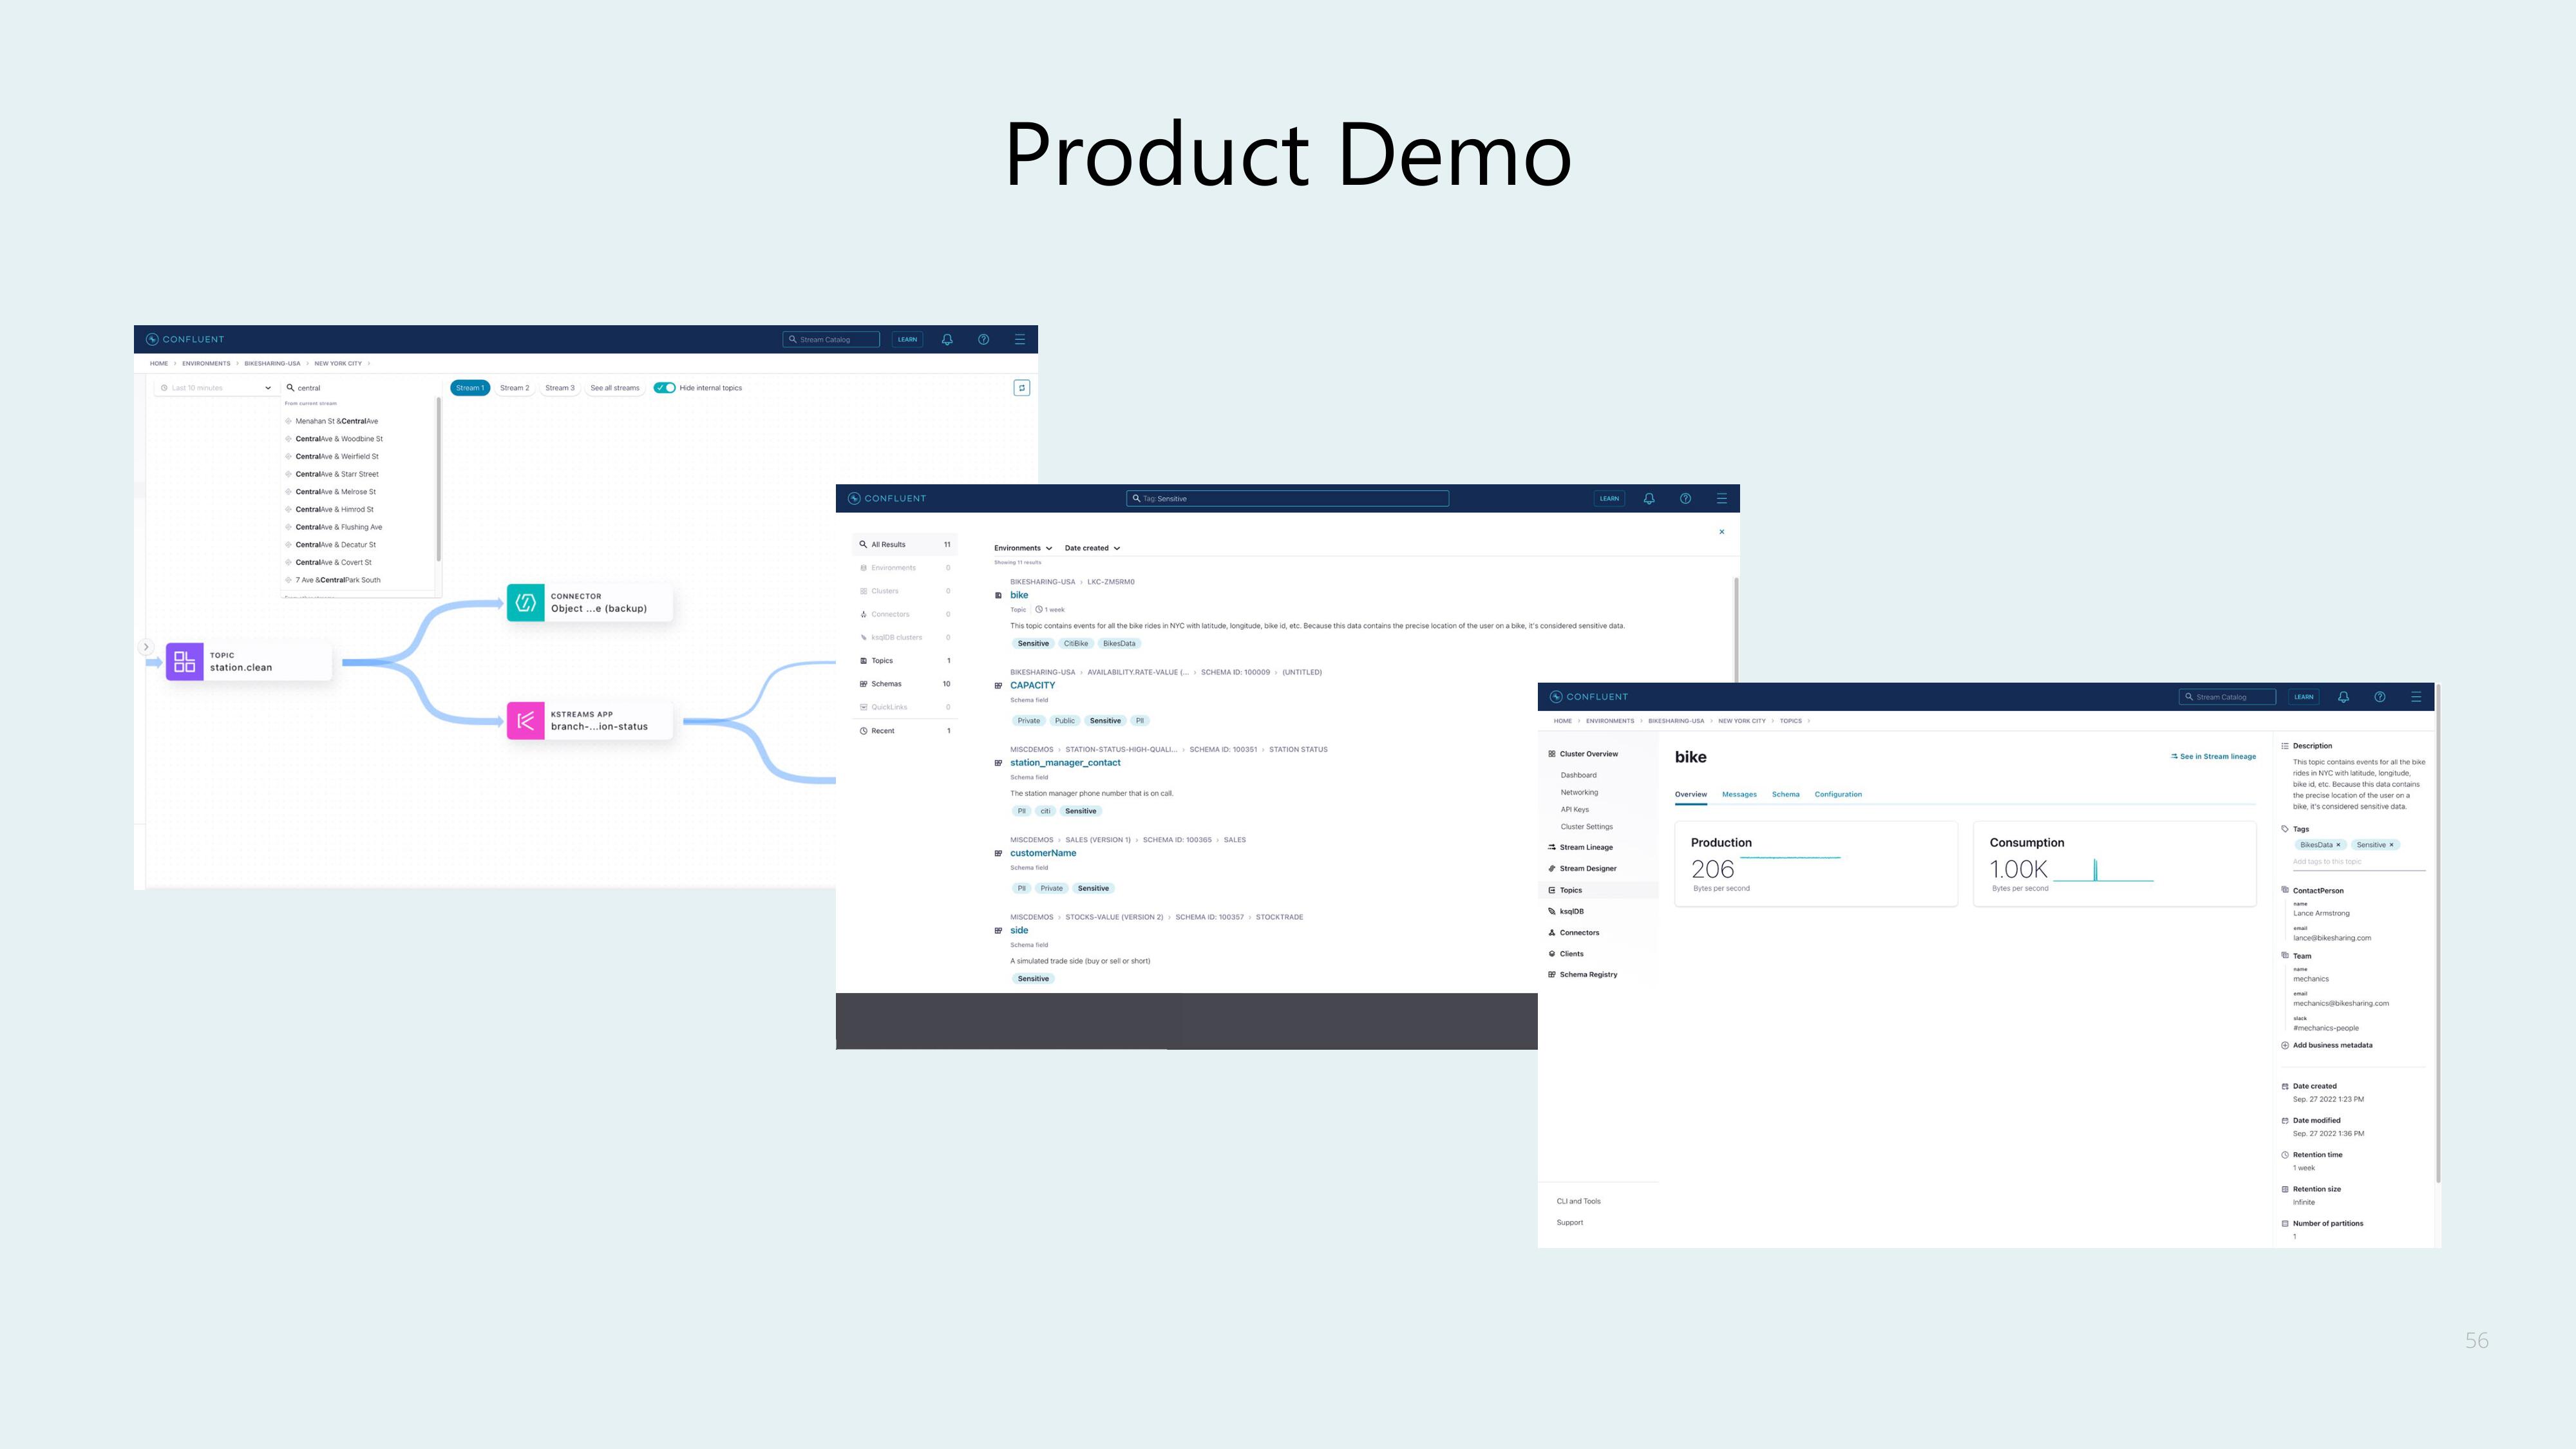Open help icon in stream lineage window
This screenshot has height=1449, width=2576.
pos(983,339)
